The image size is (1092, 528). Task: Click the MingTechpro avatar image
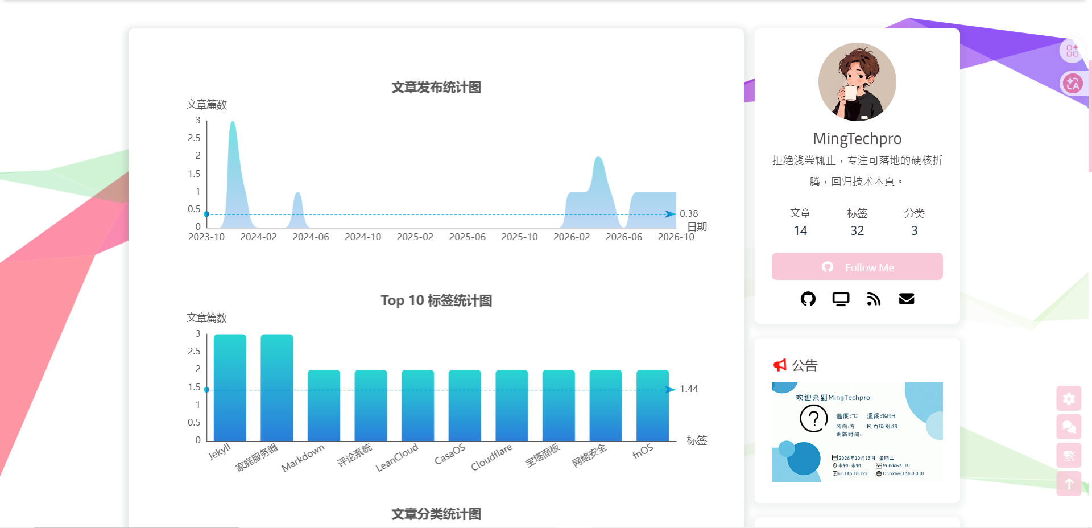tap(857, 82)
